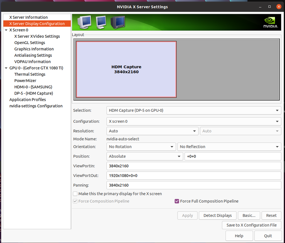
Task: Open nvidia-settings Configuration page
Action: tap(36, 106)
